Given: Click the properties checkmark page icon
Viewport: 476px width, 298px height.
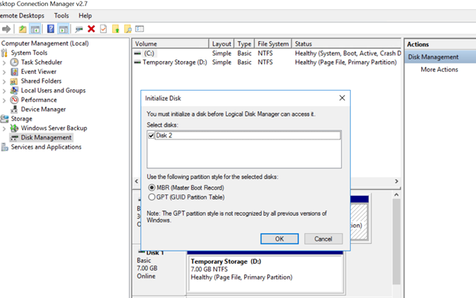Looking at the screenshot, I should tap(104, 29).
